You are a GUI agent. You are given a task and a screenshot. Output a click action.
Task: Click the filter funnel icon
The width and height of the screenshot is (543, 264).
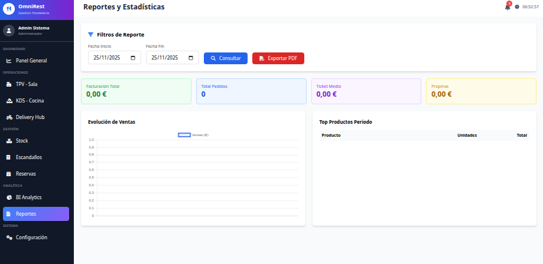pyautogui.click(x=90, y=35)
